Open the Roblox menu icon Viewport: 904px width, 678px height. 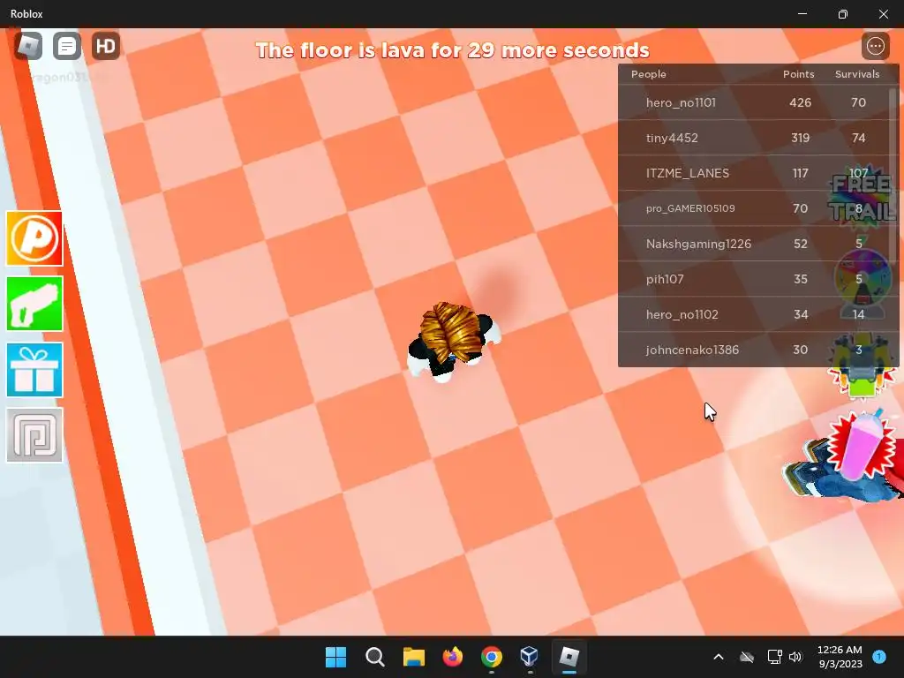(28, 46)
